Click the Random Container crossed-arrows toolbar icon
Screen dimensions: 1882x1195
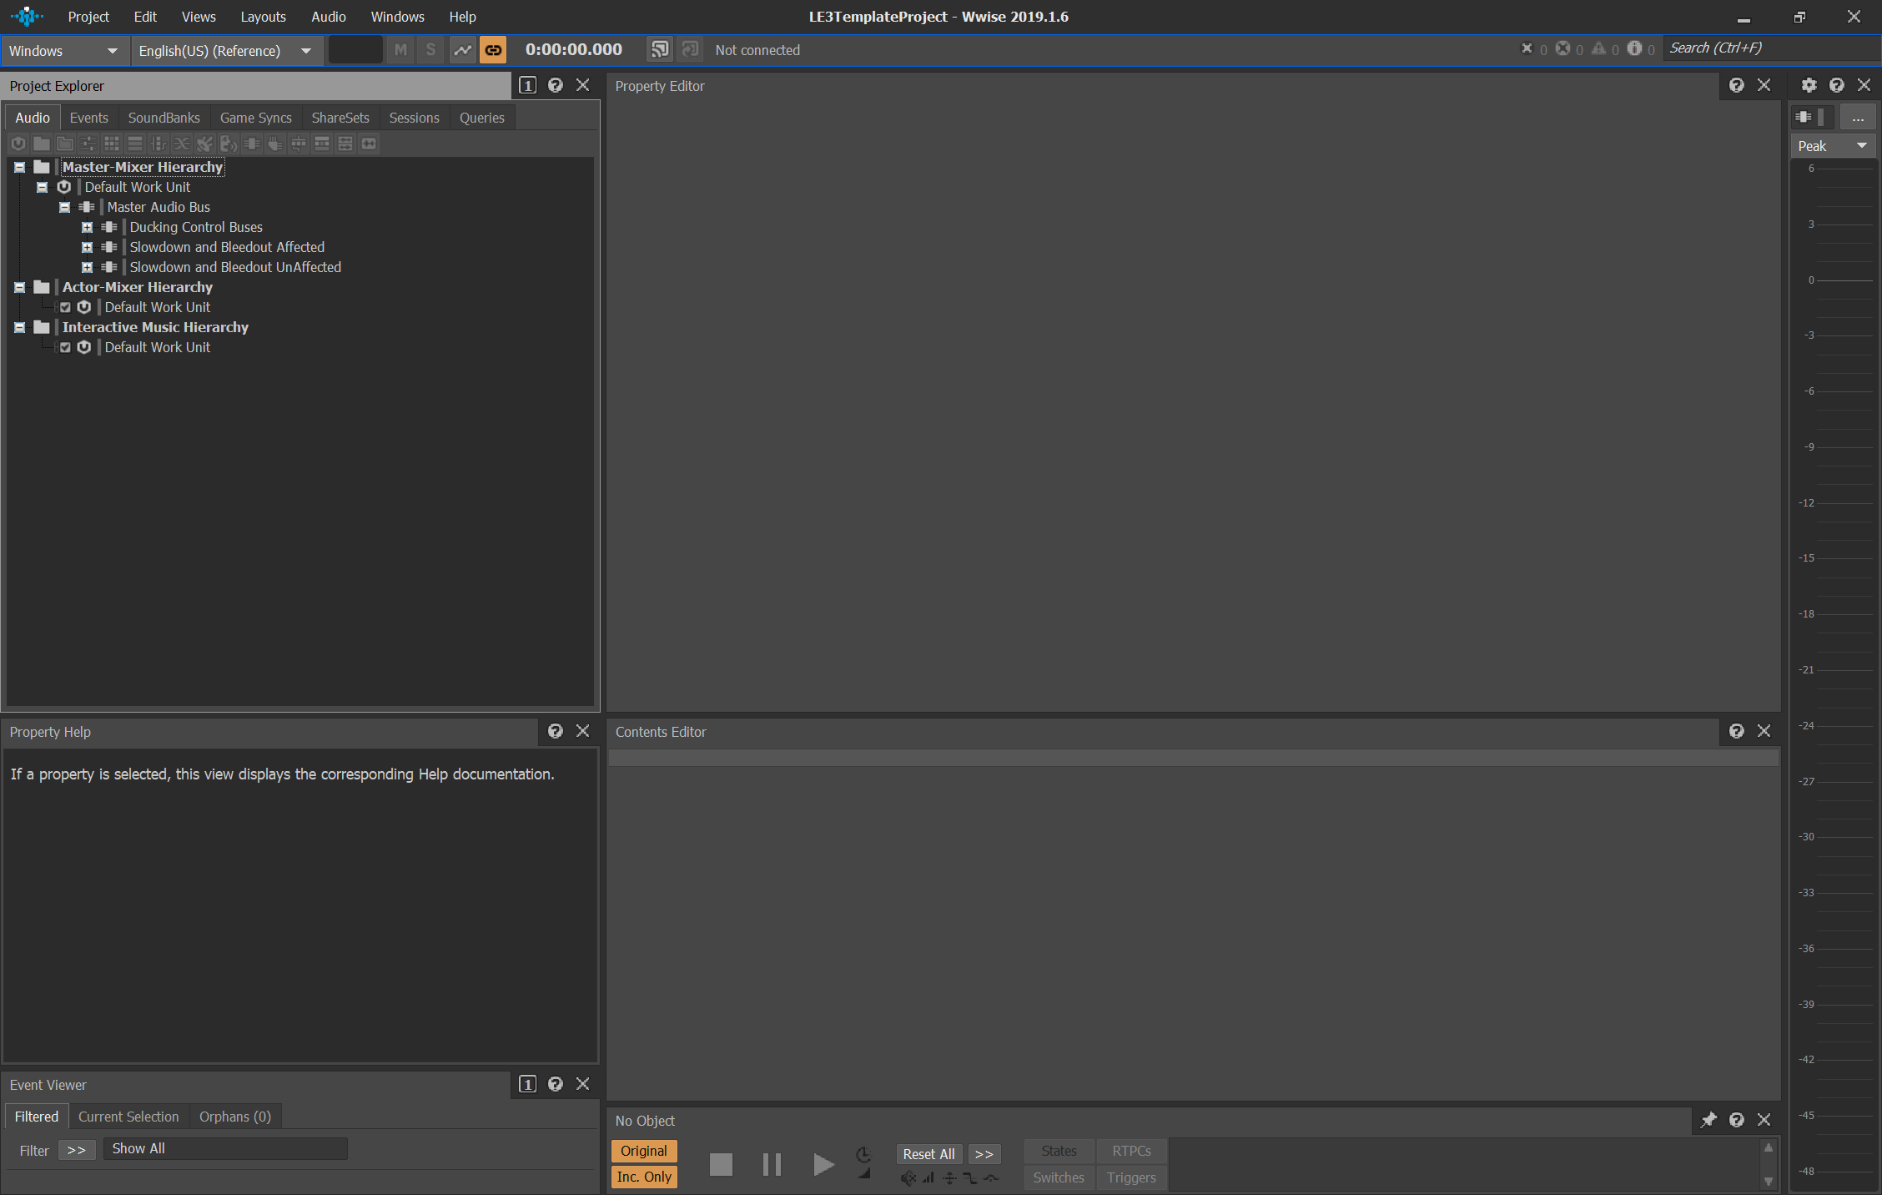(182, 144)
